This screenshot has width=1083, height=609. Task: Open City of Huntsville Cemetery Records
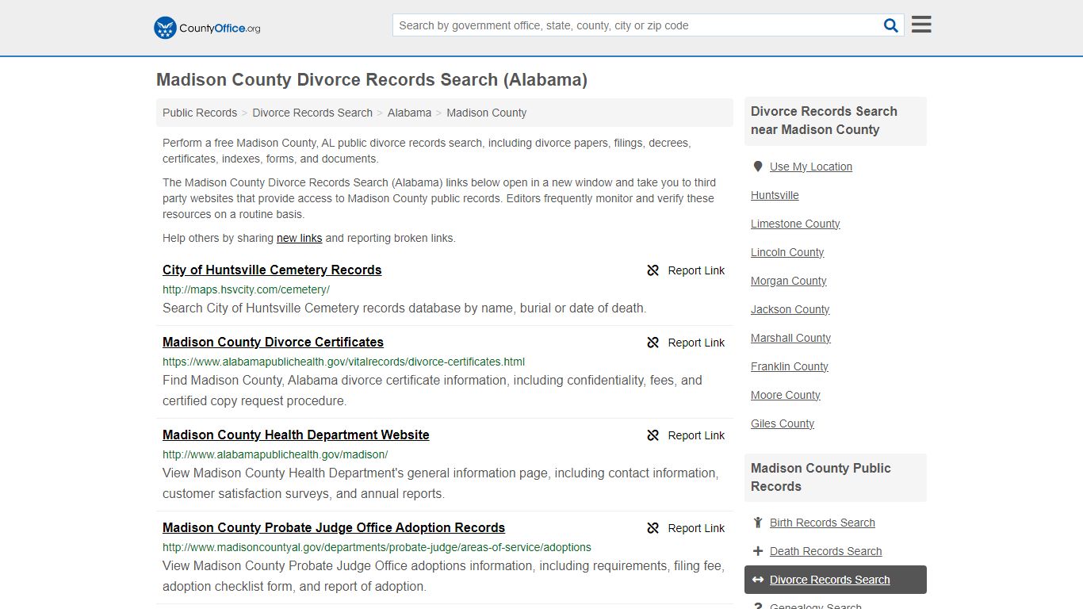[x=272, y=270]
